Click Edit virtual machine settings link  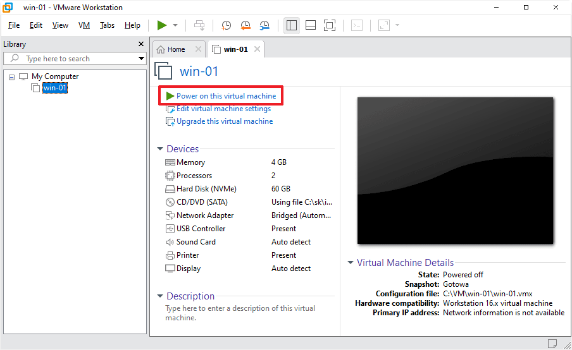[223, 109]
